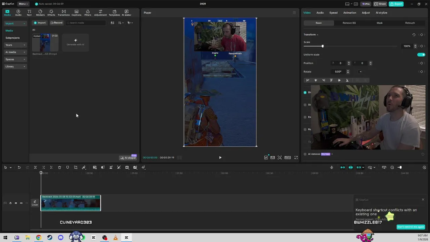
Task: Click the Search media field
Action: pos(86,23)
